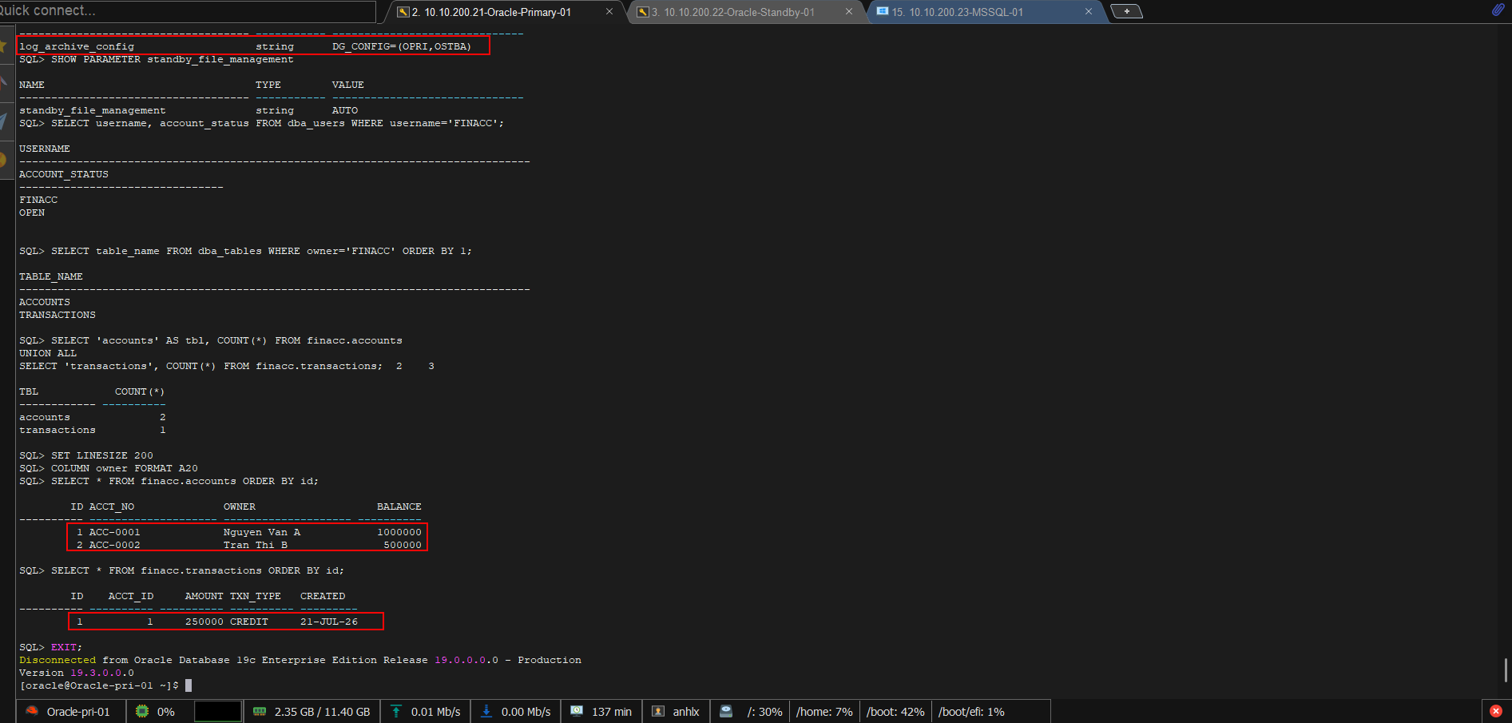Click the DG_CONFIG=(OPRI,OSTBA) value
Screen dimensions: 1512x723
pos(402,46)
